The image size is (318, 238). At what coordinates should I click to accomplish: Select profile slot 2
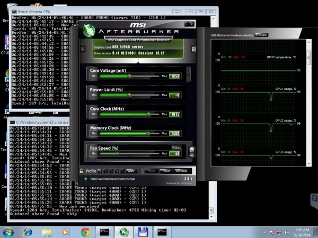pos(105,171)
